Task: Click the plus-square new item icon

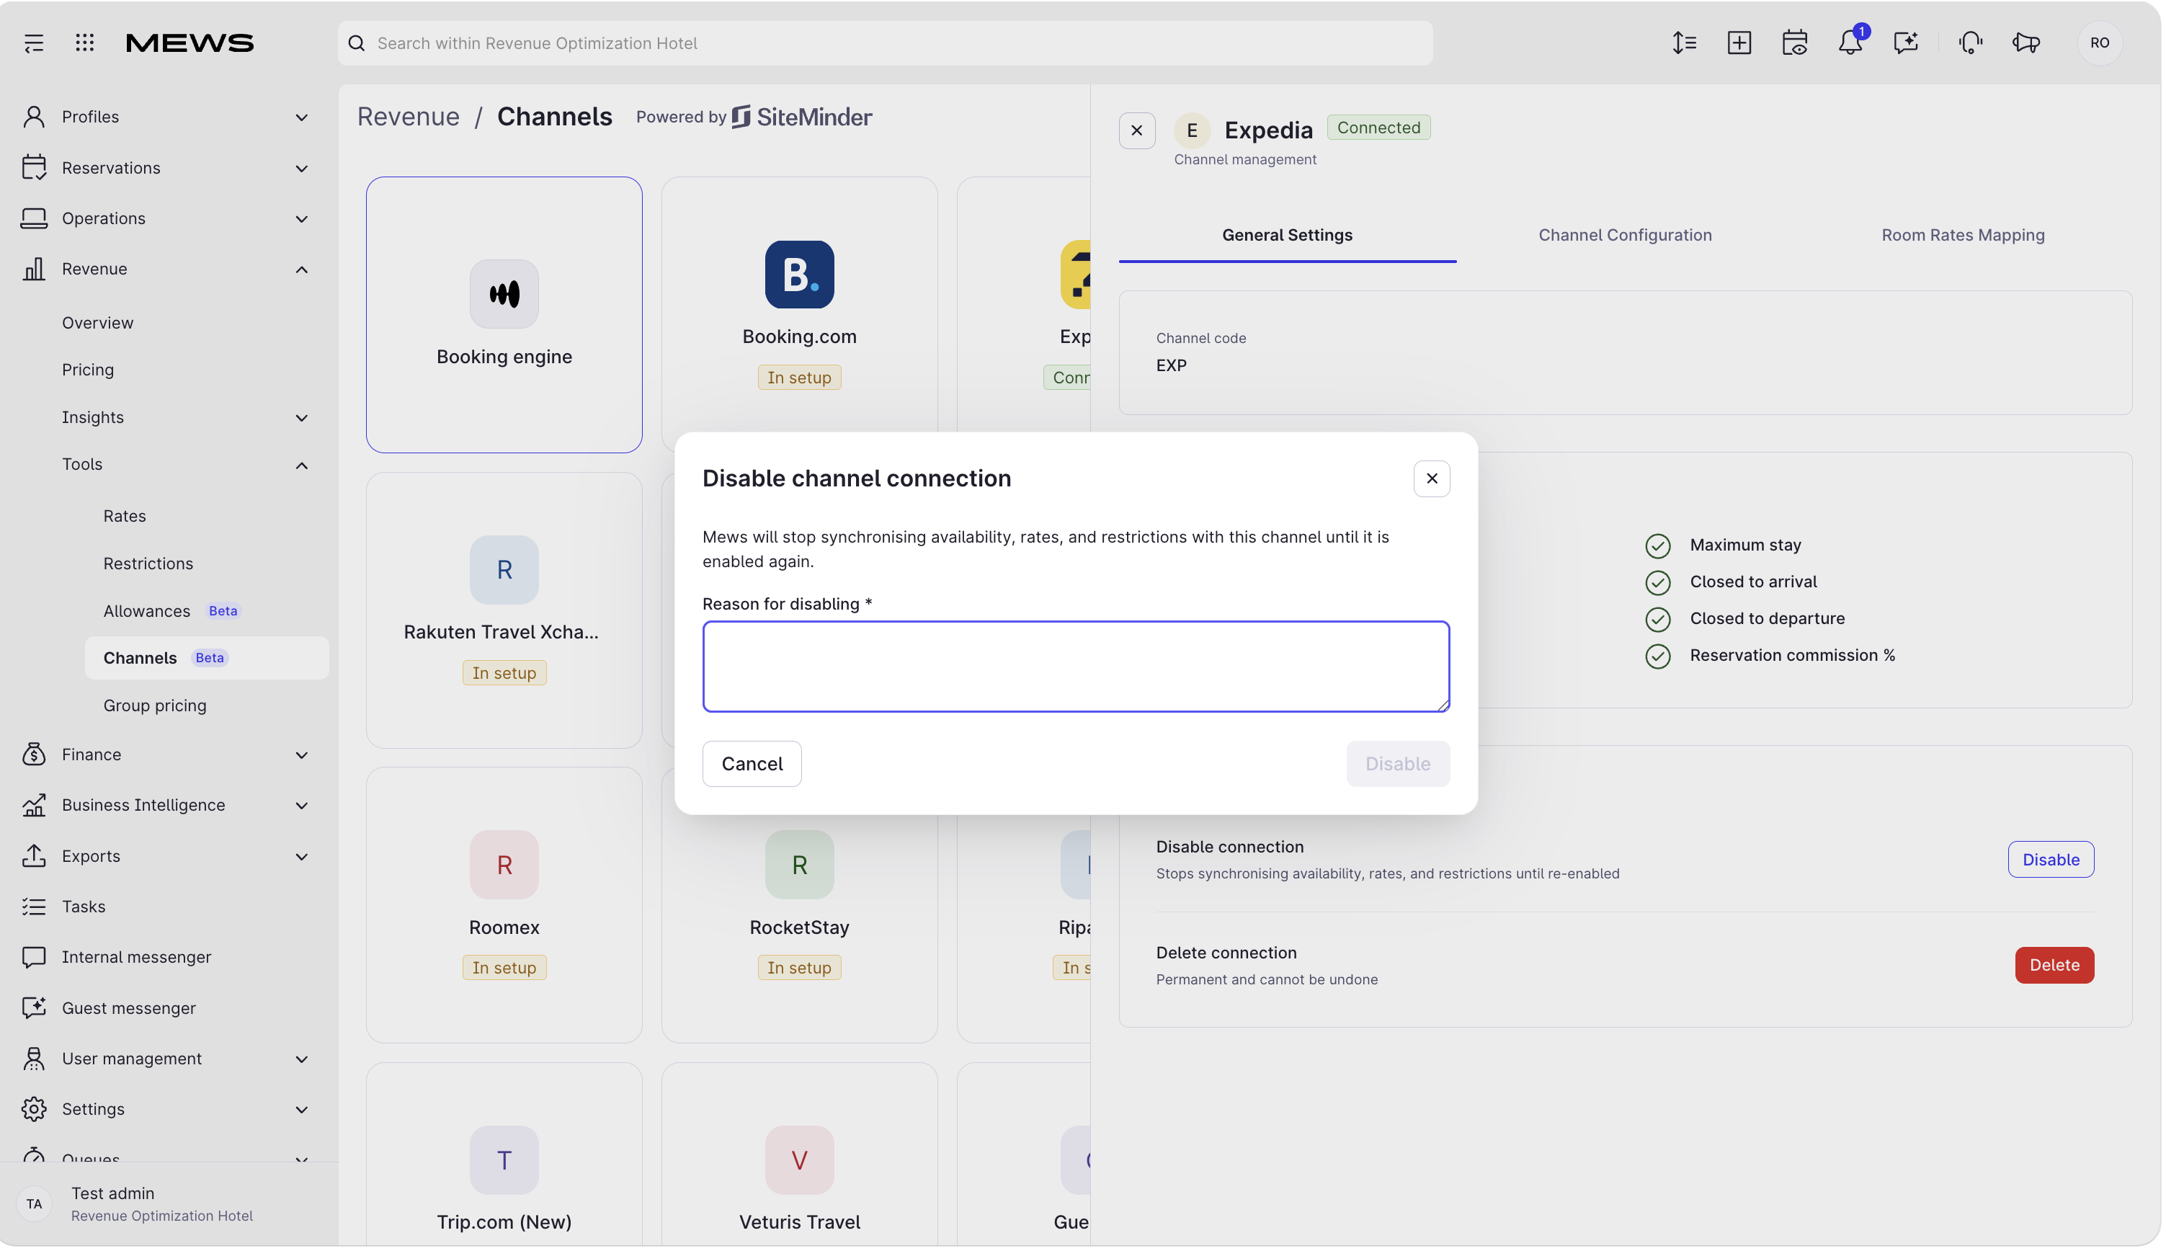Action: point(1739,43)
